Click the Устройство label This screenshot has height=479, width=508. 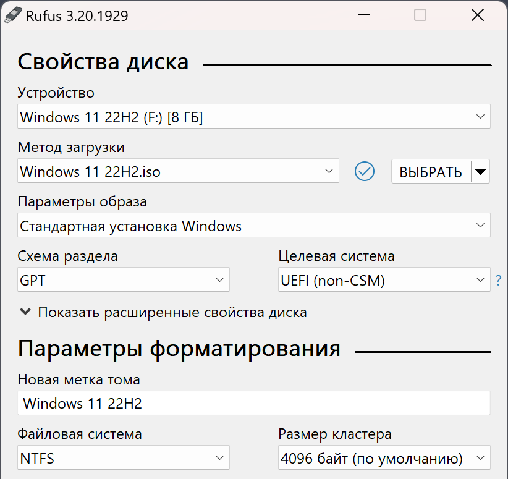click(56, 93)
